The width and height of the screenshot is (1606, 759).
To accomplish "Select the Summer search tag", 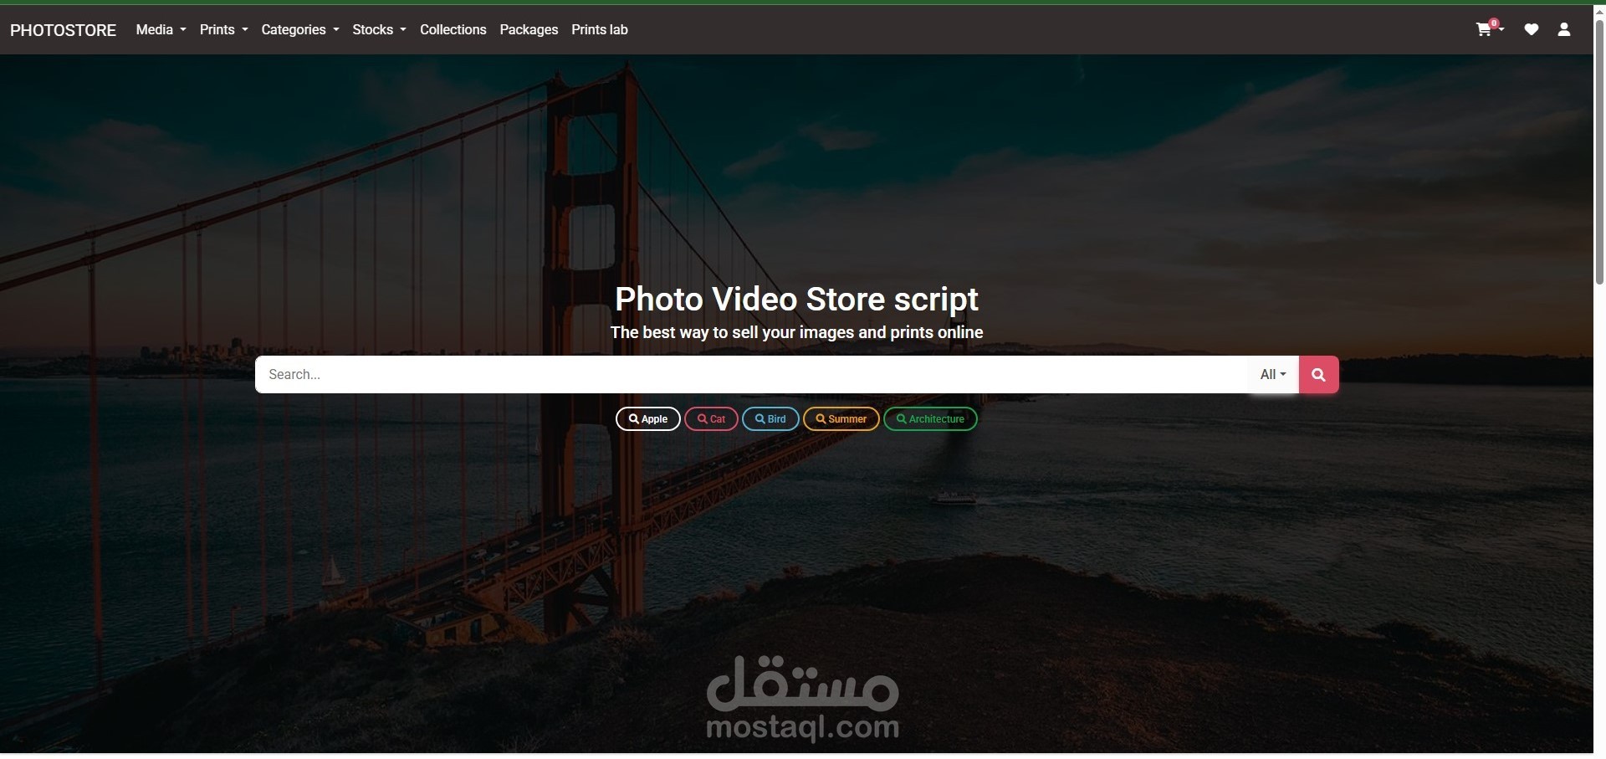I will (x=841, y=419).
